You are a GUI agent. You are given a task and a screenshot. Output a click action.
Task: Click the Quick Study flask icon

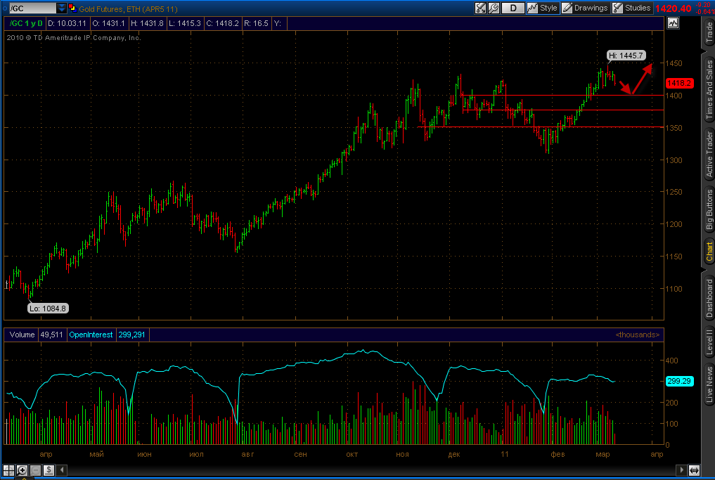click(x=481, y=8)
